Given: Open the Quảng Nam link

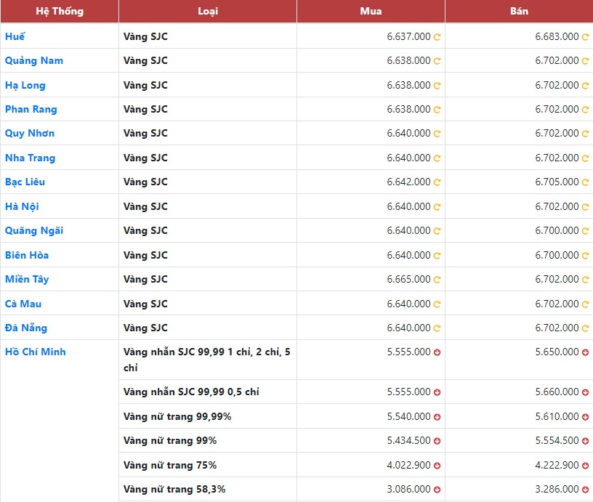Looking at the screenshot, I should click(x=34, y=60).
